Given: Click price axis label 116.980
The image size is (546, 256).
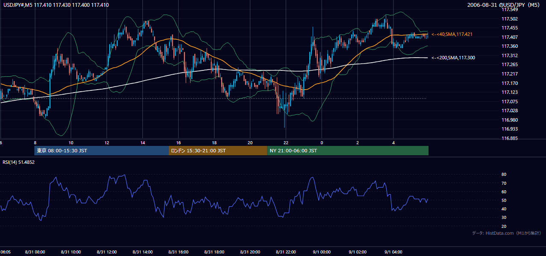Looking at the screenshot, I should coord(509,120).
